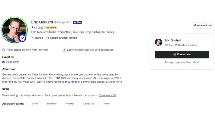
Task: Click Eric Goulard's large profile photo
Action: (13, 29)
